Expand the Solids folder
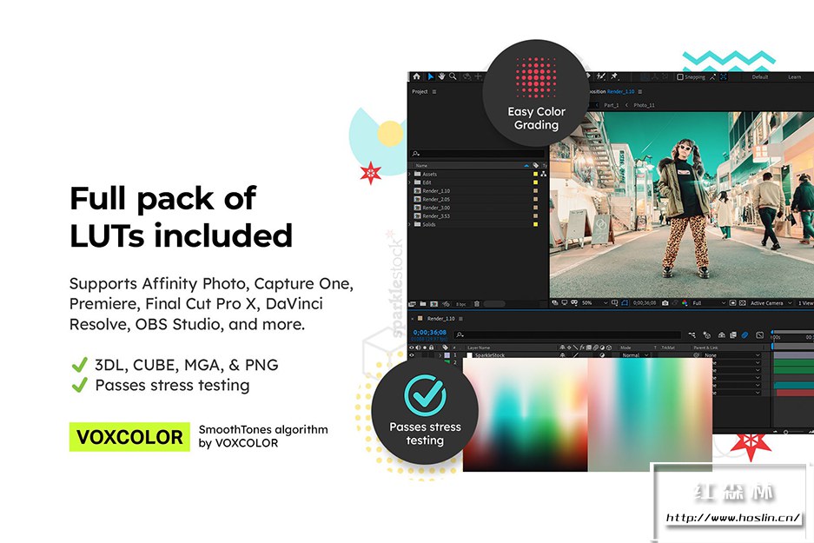The image size is (814, 543). [x=410, y=224]
